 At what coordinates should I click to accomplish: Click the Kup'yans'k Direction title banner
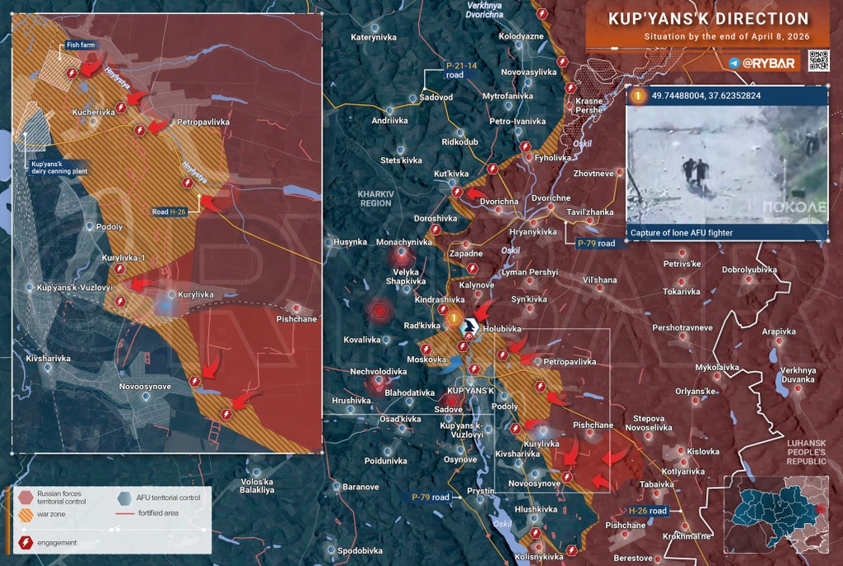tap(707, 19)
